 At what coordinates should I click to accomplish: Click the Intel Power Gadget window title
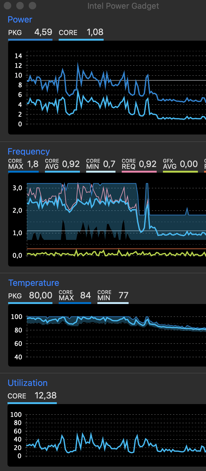[123, 6]
